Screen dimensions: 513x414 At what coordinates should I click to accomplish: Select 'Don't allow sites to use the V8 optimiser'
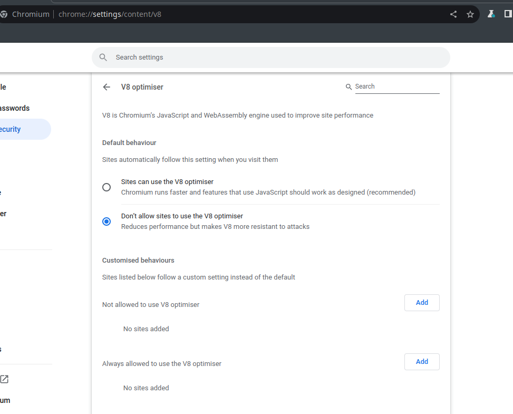coord(107,222)
